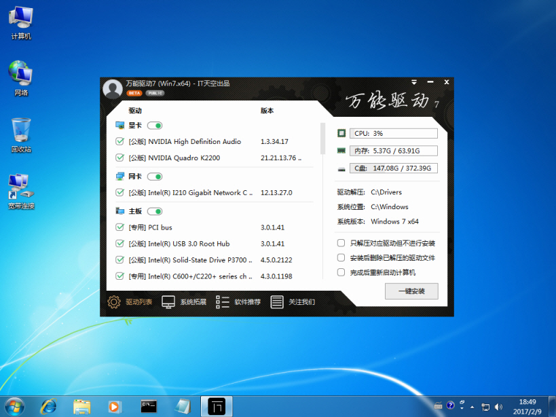
Task: Click the 一键安装 install button
Action: coord(411,291)
